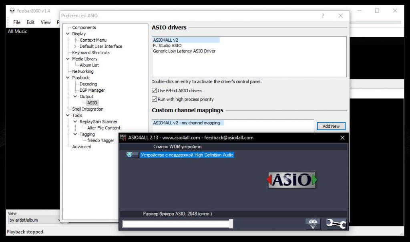Adjust the ASIO buffer size slider handle

click(x=231, y=224)
